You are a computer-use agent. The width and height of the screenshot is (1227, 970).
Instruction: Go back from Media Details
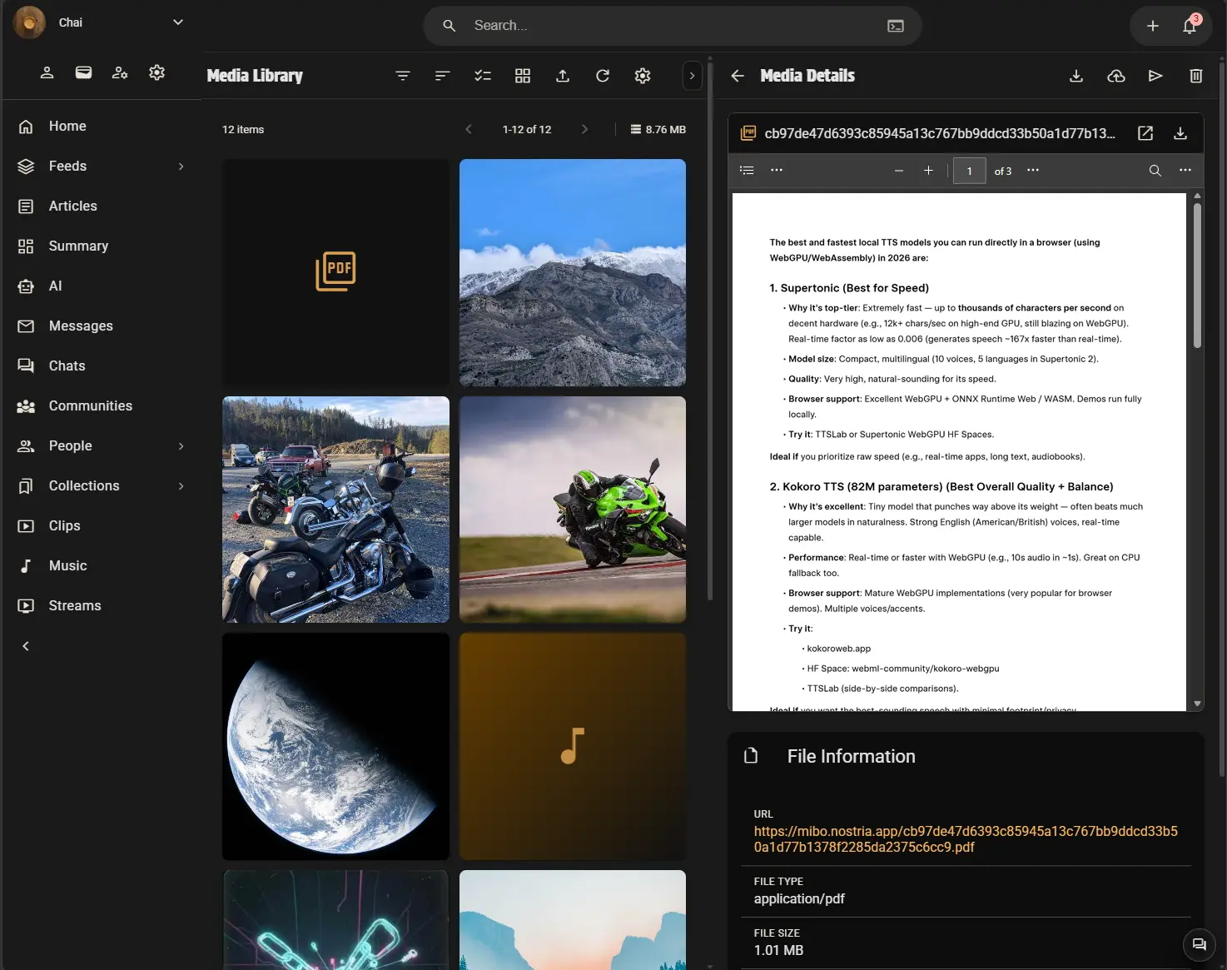738,76
